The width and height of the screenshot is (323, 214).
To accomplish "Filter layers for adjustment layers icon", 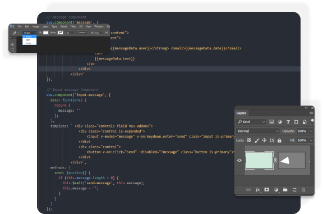I will [280, 122].
